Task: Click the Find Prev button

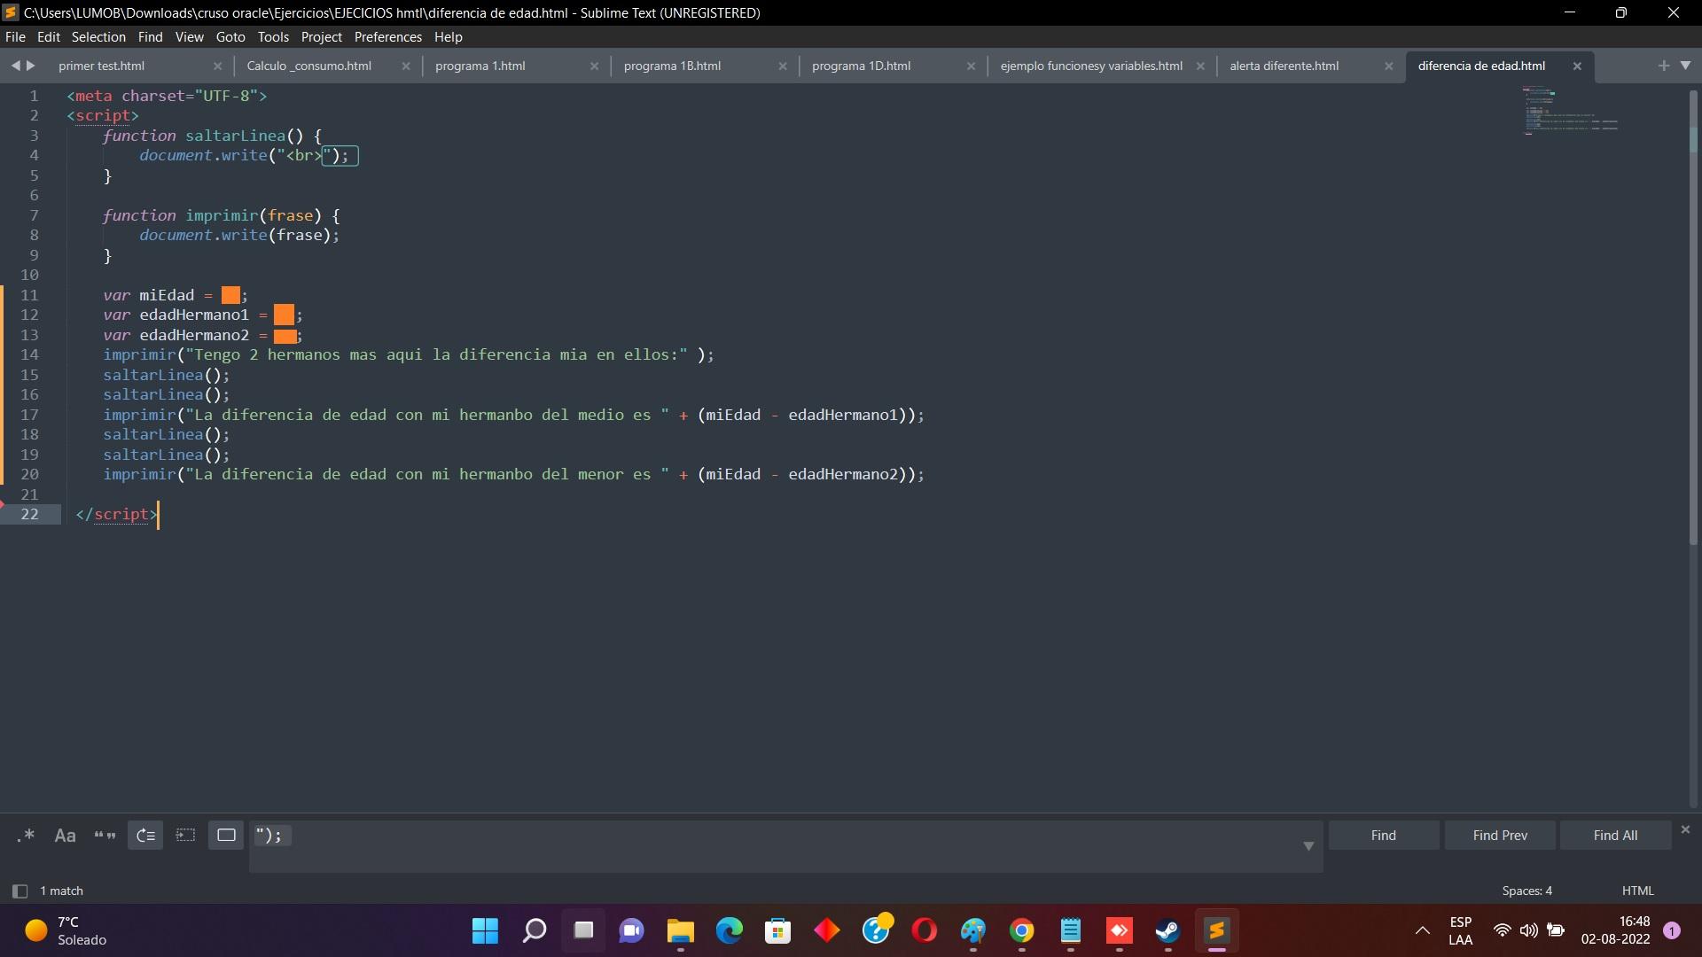Action: point(1500,836)
